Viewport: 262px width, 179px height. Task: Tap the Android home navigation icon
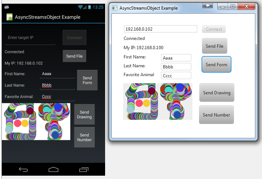coord(53,169)
